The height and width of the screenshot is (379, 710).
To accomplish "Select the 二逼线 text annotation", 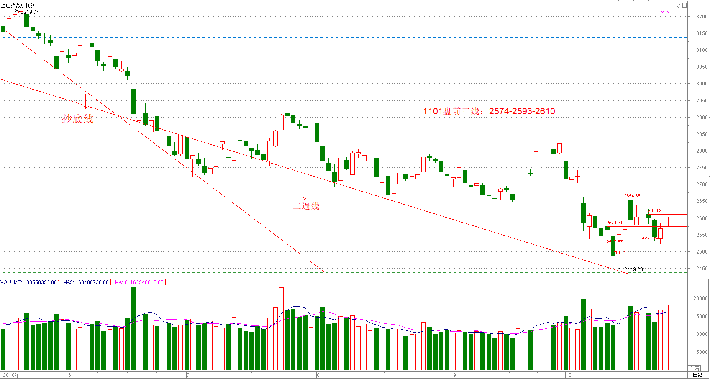I will tap(306, 206).
